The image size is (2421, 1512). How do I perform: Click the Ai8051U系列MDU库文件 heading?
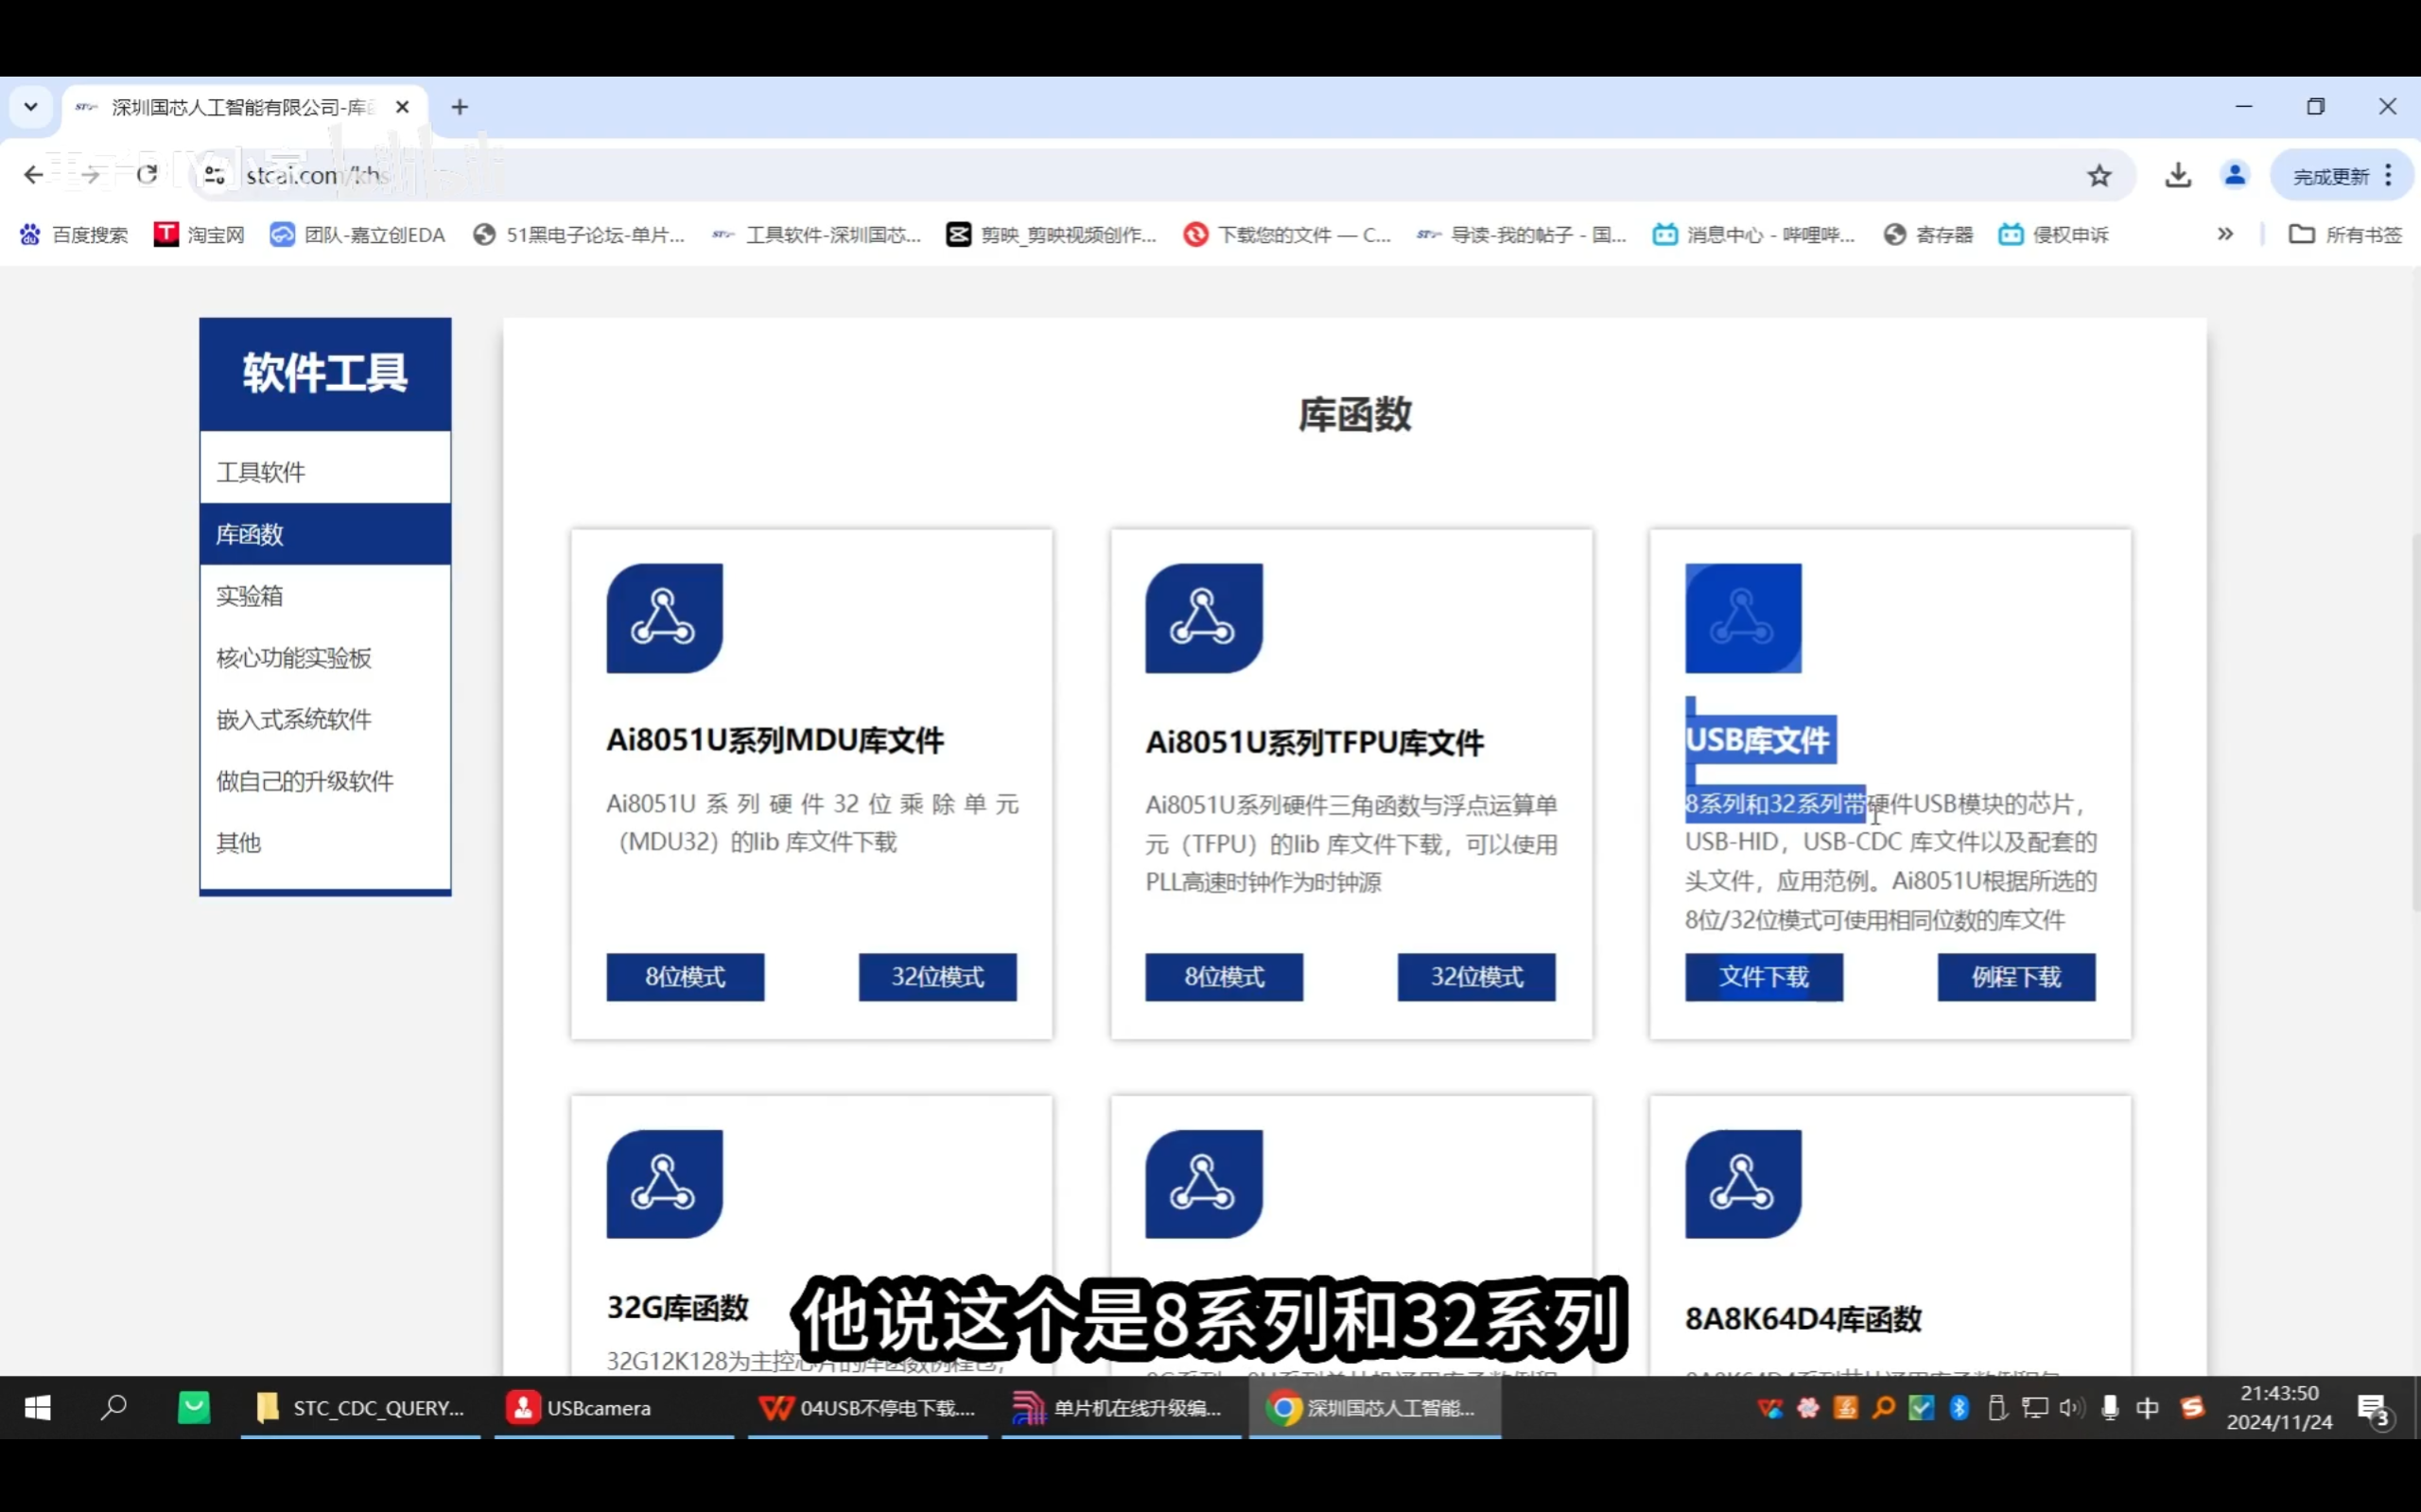click(x=775, y=741)
